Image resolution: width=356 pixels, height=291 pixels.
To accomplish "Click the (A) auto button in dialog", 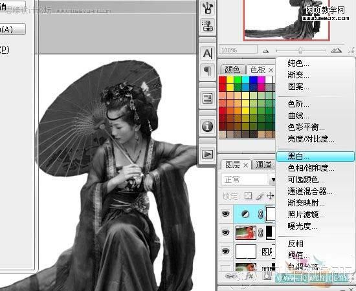I will click(x=12, y=29).
